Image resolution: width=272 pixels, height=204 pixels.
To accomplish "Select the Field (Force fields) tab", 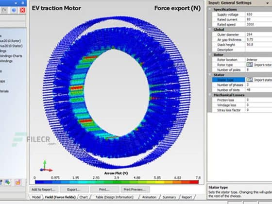I will 60,197.
